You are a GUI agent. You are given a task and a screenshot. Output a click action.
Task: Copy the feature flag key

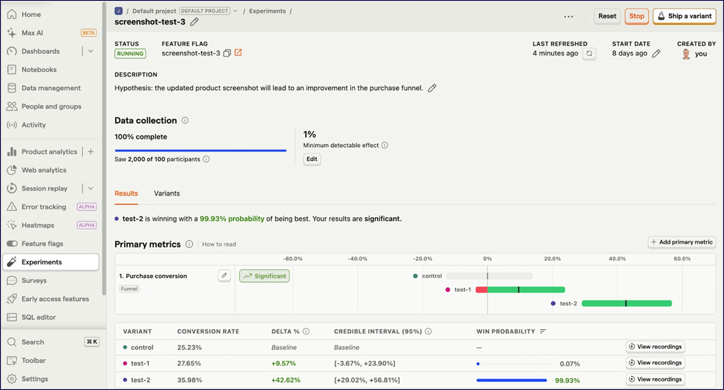tap(227, 53)
